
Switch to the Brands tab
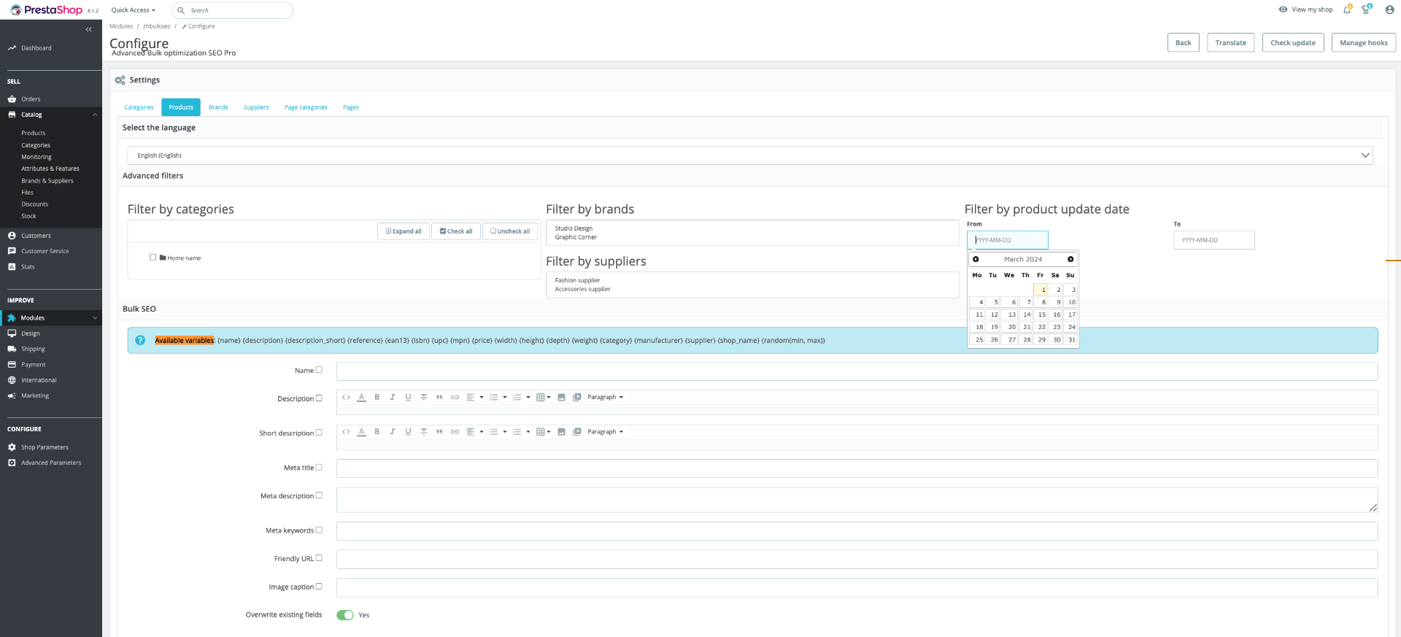[x=218, y=107]
